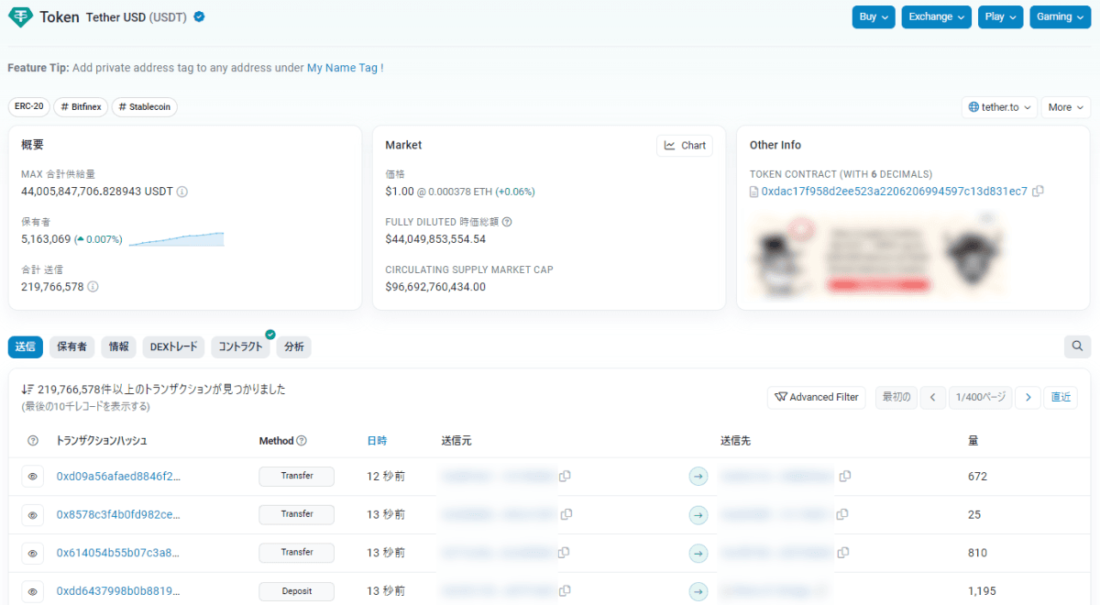The image size is (1100, 605).
Task: Preview transaction 0x8578c3f4b0fd982ce with its eye icon
Action: [33, 515]
